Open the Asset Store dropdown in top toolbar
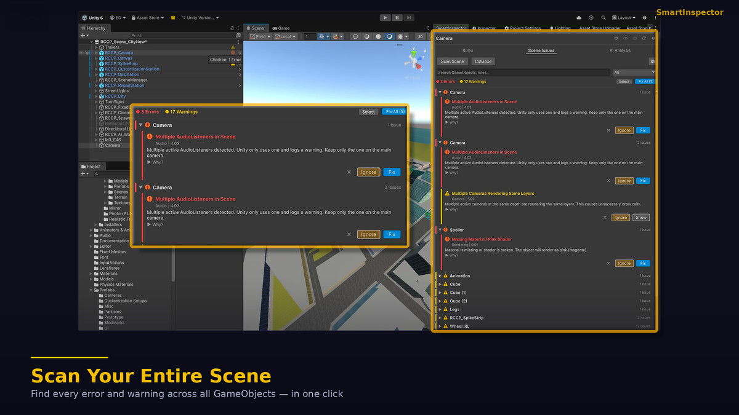Image resolution: width=739 pixels, height=415 pixels. click(x=148, y=18)
